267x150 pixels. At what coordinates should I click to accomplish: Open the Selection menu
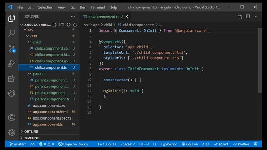45,7
